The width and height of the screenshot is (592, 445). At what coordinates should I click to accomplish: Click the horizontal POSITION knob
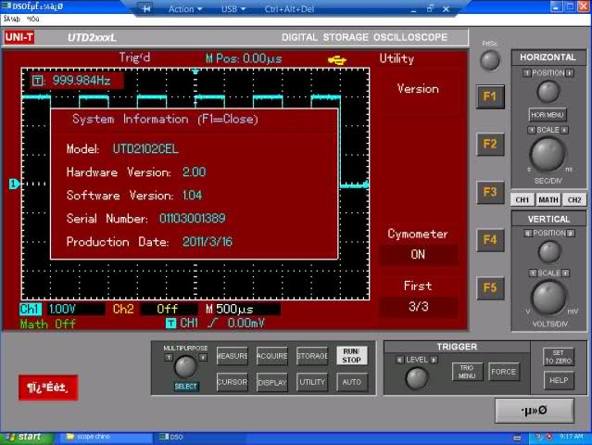(548, 92)
